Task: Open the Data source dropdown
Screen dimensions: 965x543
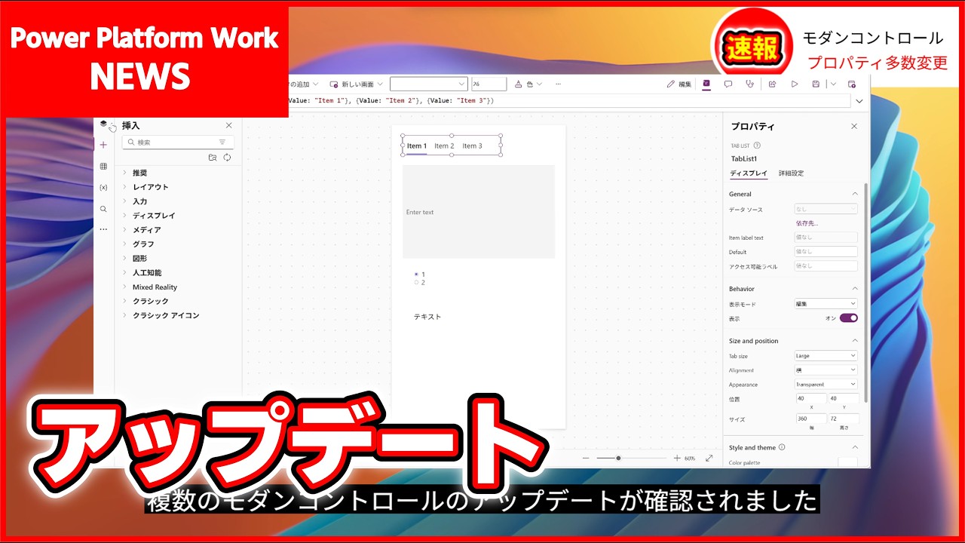Action: (x=826, y=209)
